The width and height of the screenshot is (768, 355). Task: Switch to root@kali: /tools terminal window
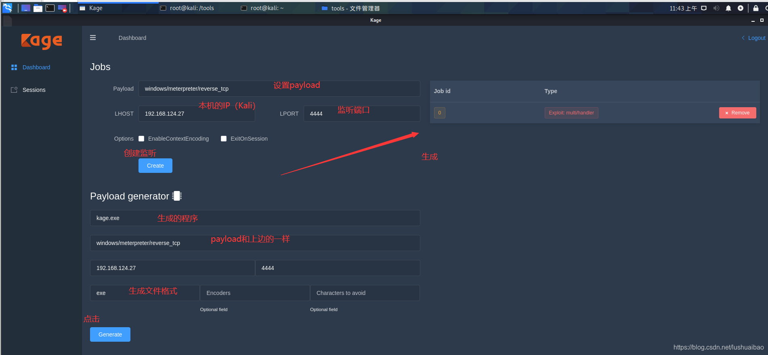[199, 8]
